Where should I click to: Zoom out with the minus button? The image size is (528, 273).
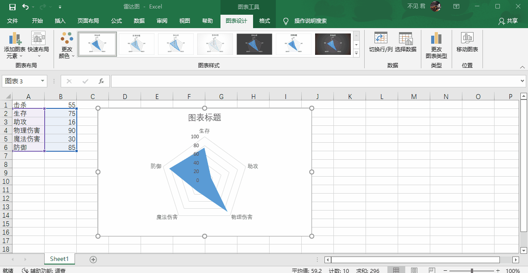point(445,270)
